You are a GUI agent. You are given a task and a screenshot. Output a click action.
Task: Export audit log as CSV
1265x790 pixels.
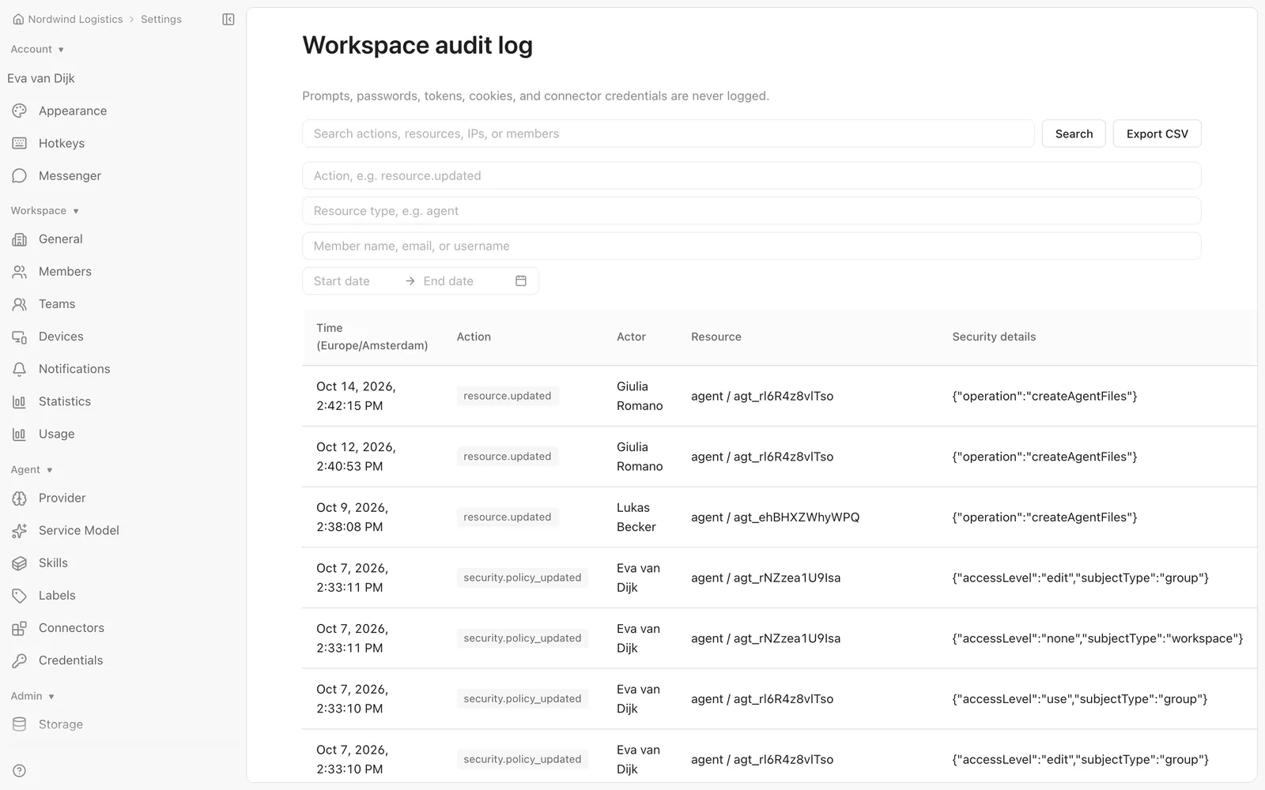pyautogui.click(x=1157, y=134)
